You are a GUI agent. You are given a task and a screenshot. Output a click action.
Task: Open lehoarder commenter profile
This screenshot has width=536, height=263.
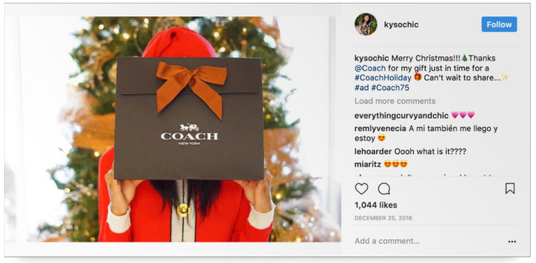[x=373, y=151]
